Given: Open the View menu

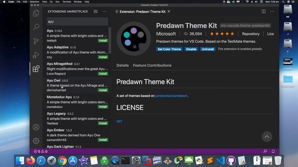Looking at the screenshot, I should (x=45, y=2).
